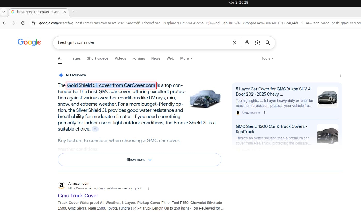
Task: Reload the current page
Action: click(22, 23)
